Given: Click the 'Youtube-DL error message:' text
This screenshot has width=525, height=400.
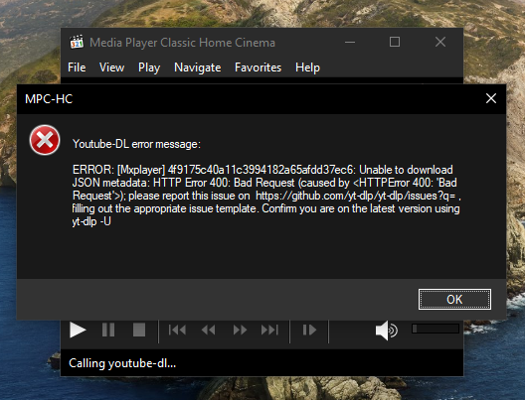Looking at the screenshot, I should (x=136, y=144).
